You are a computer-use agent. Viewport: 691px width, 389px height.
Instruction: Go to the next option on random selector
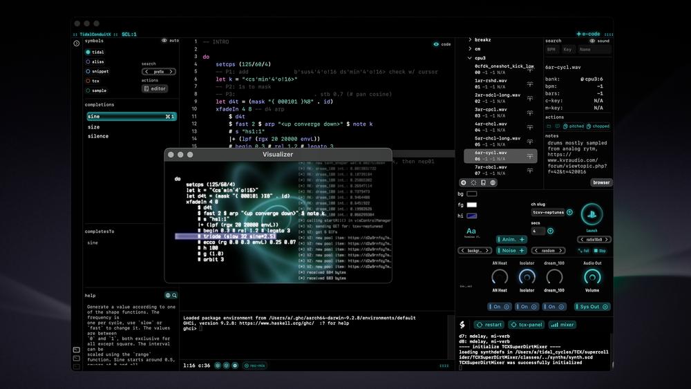(x=560, y=251)
